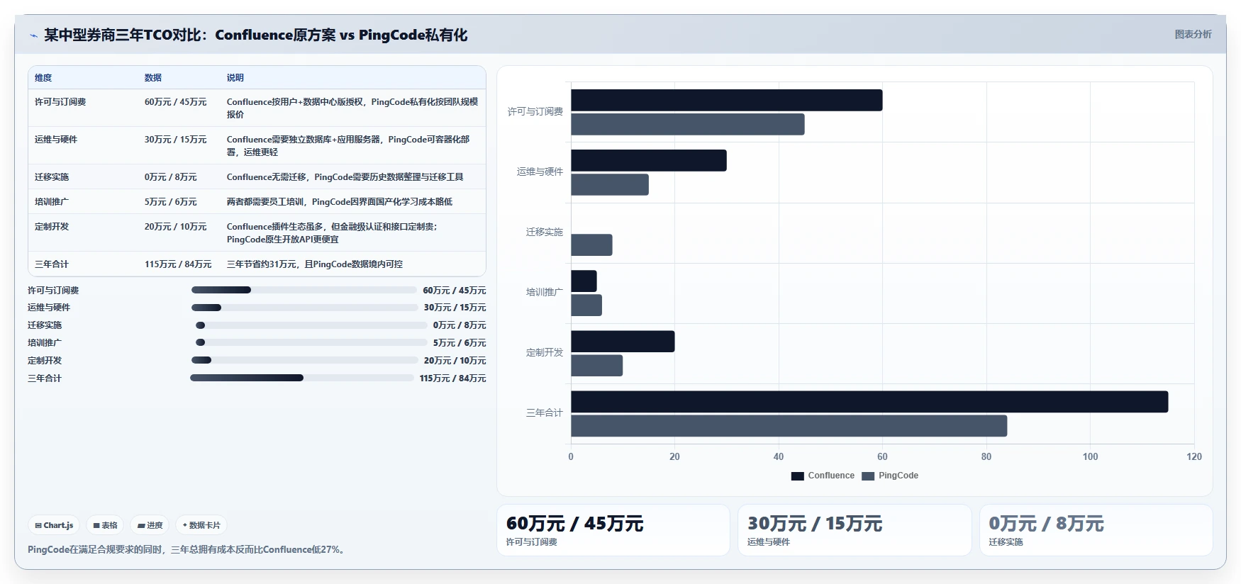This screenshot has width=1241, height=584.
Task: Click the 两者都需要员工培训 description cell
Action: click(x=340, y=202)
